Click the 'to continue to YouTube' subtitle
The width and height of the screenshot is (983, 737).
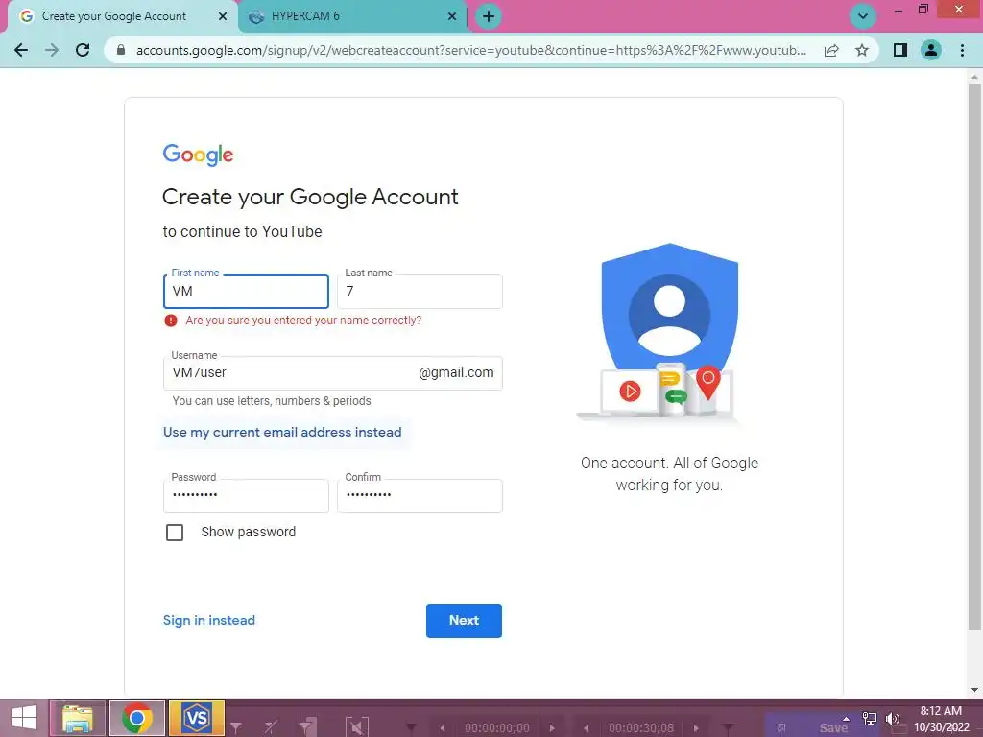tap(242, 232)
